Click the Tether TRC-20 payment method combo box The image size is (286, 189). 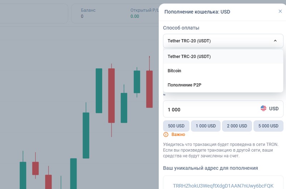(x=218, y=41)
